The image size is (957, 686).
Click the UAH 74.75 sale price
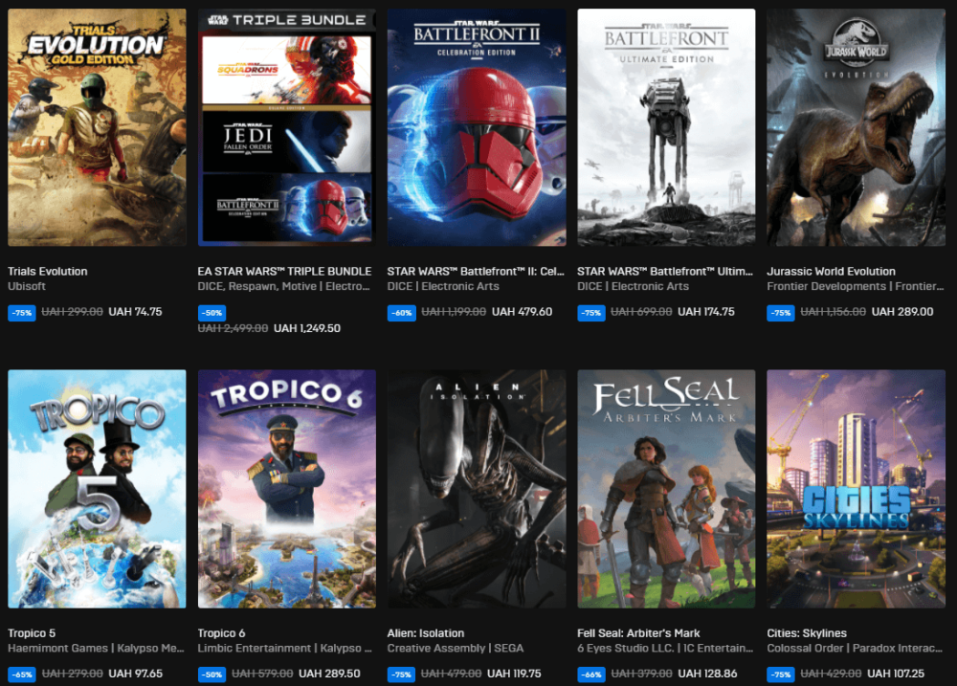(x=136, y=312)
